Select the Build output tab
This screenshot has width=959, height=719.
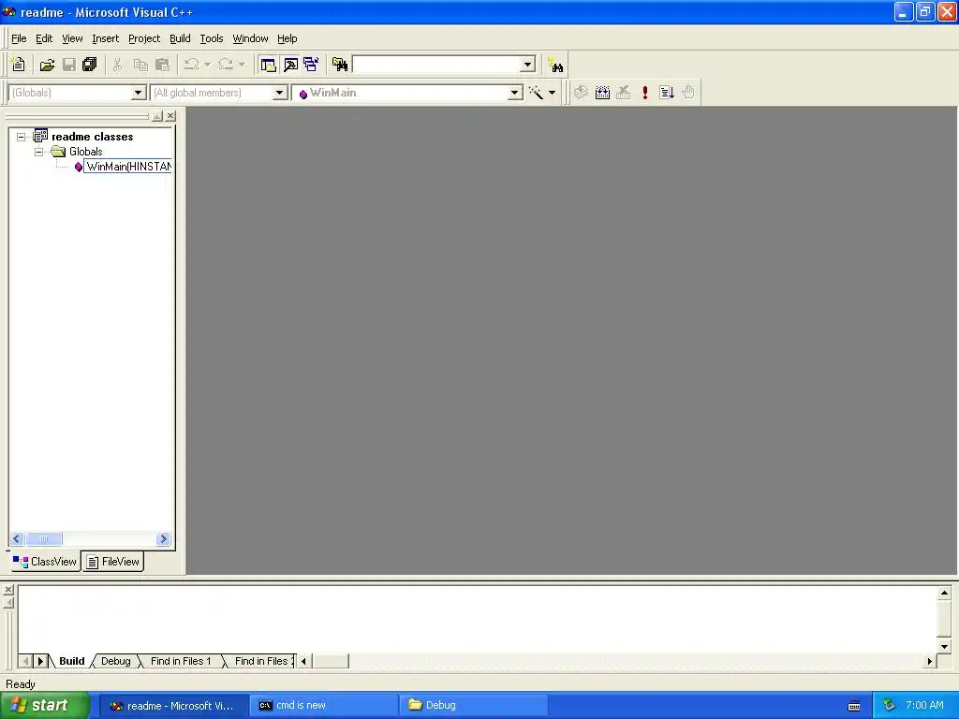coord(71,661)
